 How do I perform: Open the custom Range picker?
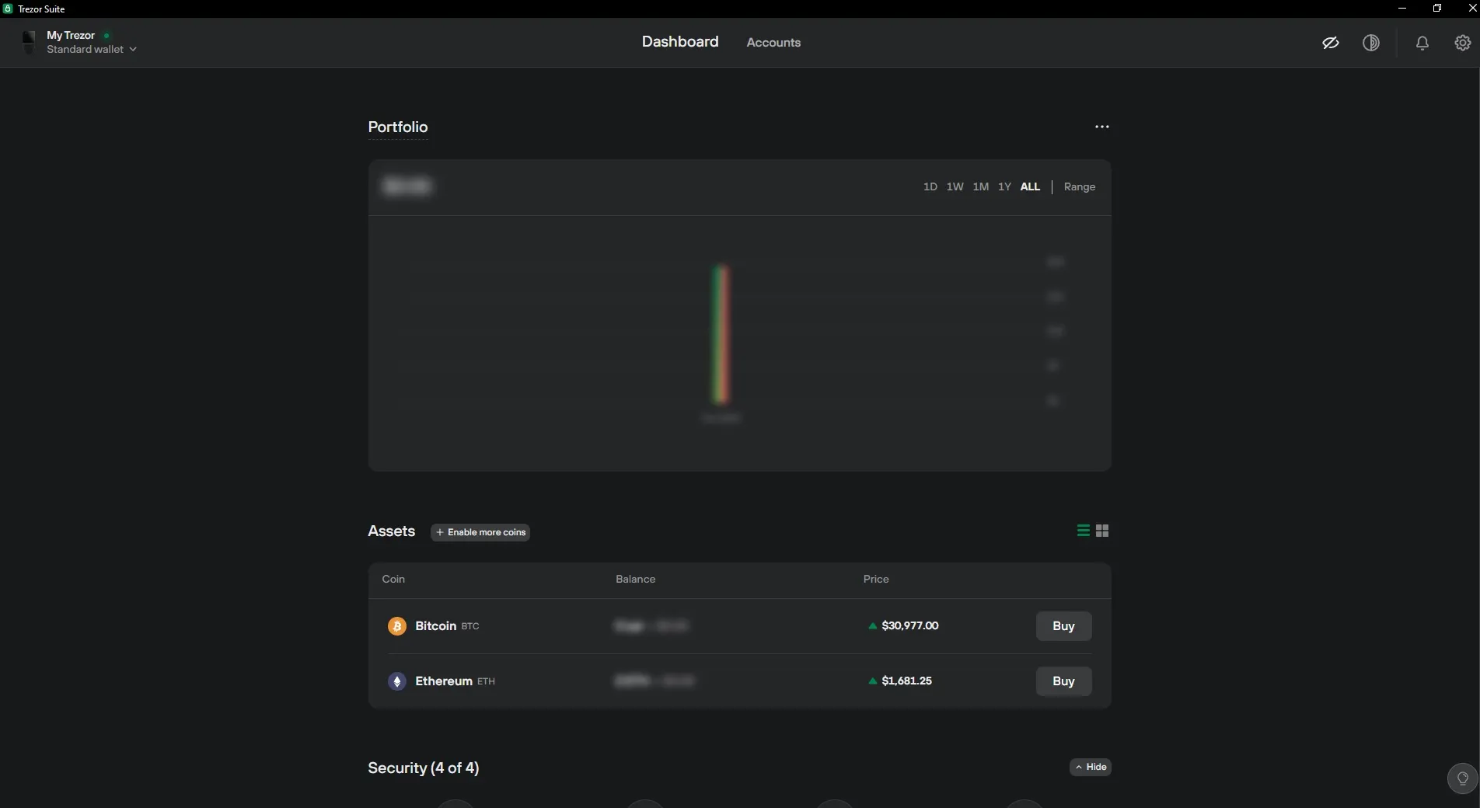[1079, 186]
